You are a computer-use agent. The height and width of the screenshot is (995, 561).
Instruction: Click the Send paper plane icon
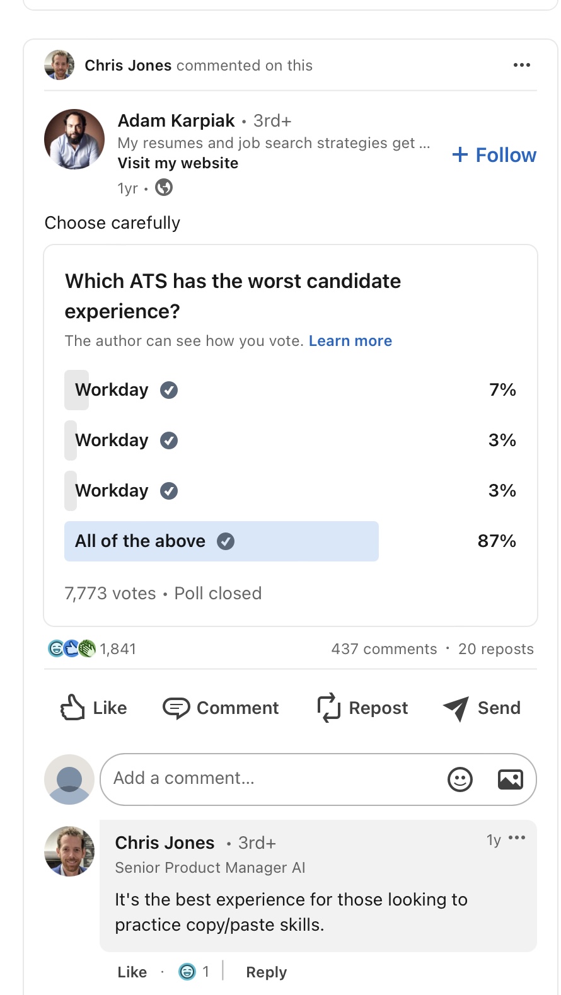(456, 708)
